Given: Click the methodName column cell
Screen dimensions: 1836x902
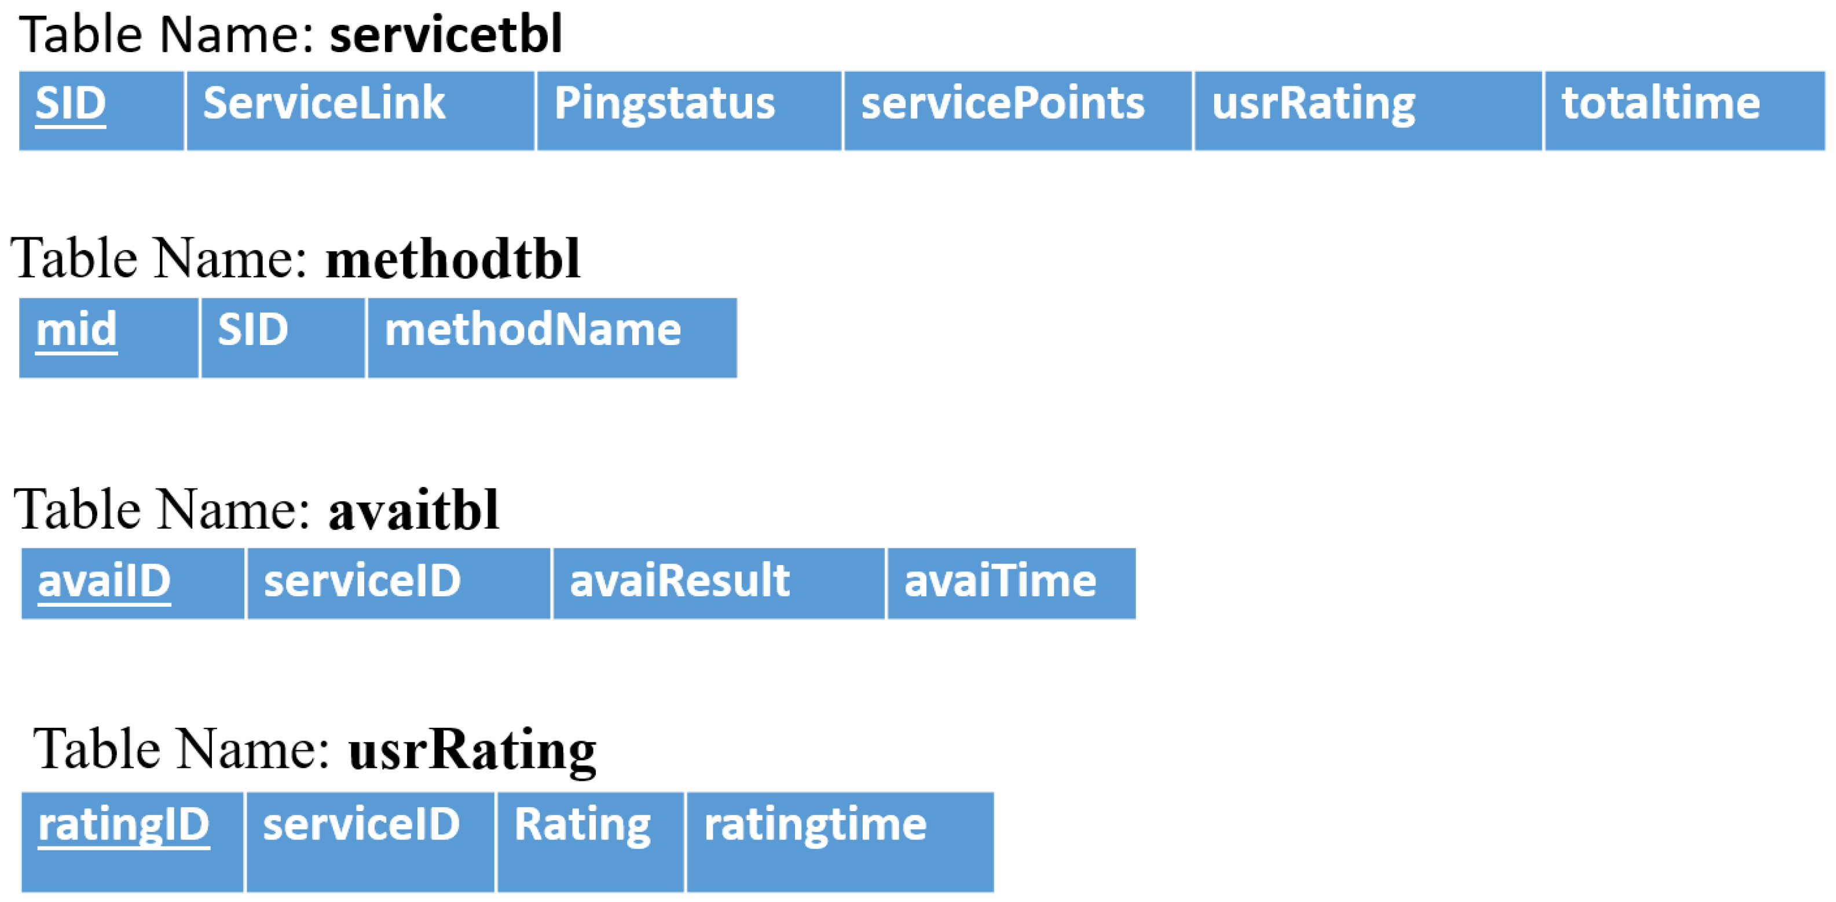Looking at the screenshot, I should click(533, 331).
